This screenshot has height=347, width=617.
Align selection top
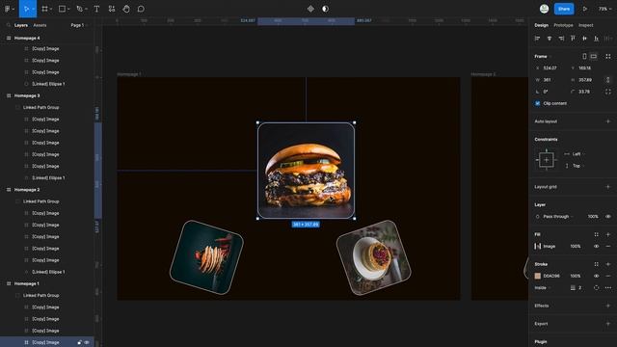point(573,39)
